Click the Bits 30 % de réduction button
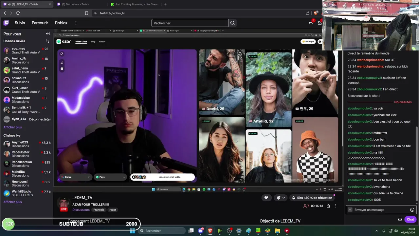Image resolution: width=419 pixels, height=236 pixels. [311, 198]
